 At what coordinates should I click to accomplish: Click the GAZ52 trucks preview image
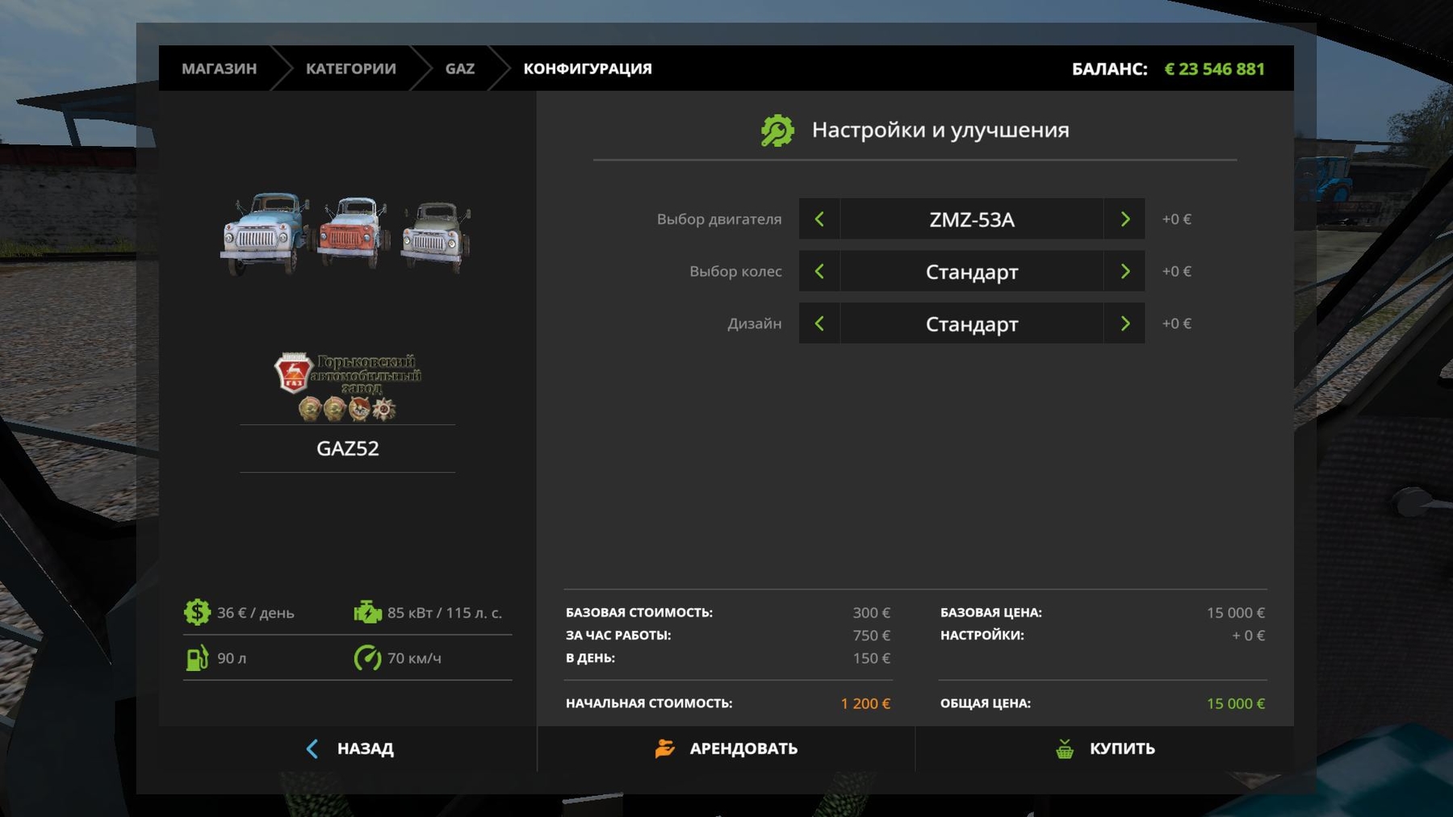point(346,233)
